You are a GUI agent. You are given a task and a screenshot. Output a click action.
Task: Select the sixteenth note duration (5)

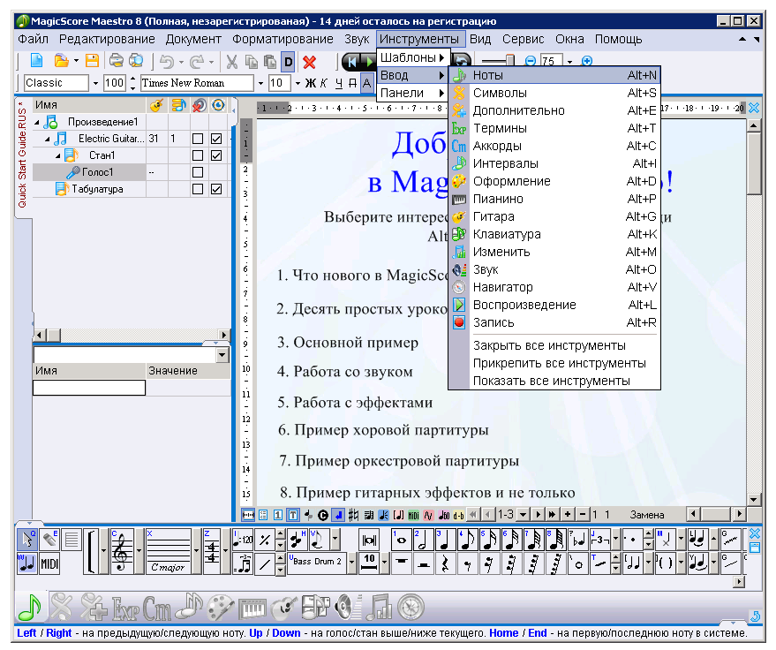(x=489, y=540)
